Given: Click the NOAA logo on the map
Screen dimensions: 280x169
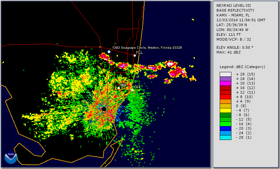Looking at the screenshot, I should click(x=11, y=157).
